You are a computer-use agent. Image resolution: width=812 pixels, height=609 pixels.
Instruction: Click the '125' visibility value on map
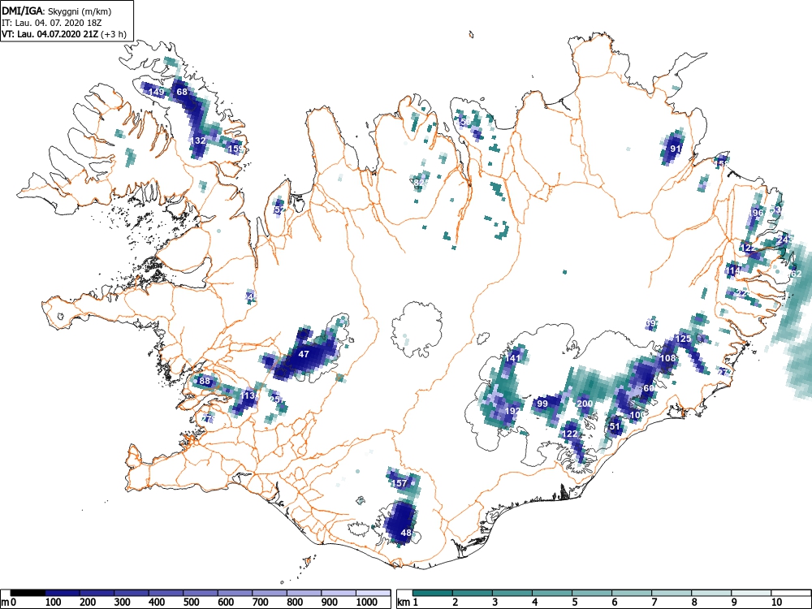tap(684, 339)
